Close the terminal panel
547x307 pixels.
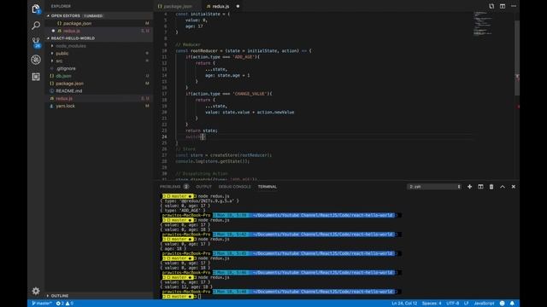coord(514,187)
